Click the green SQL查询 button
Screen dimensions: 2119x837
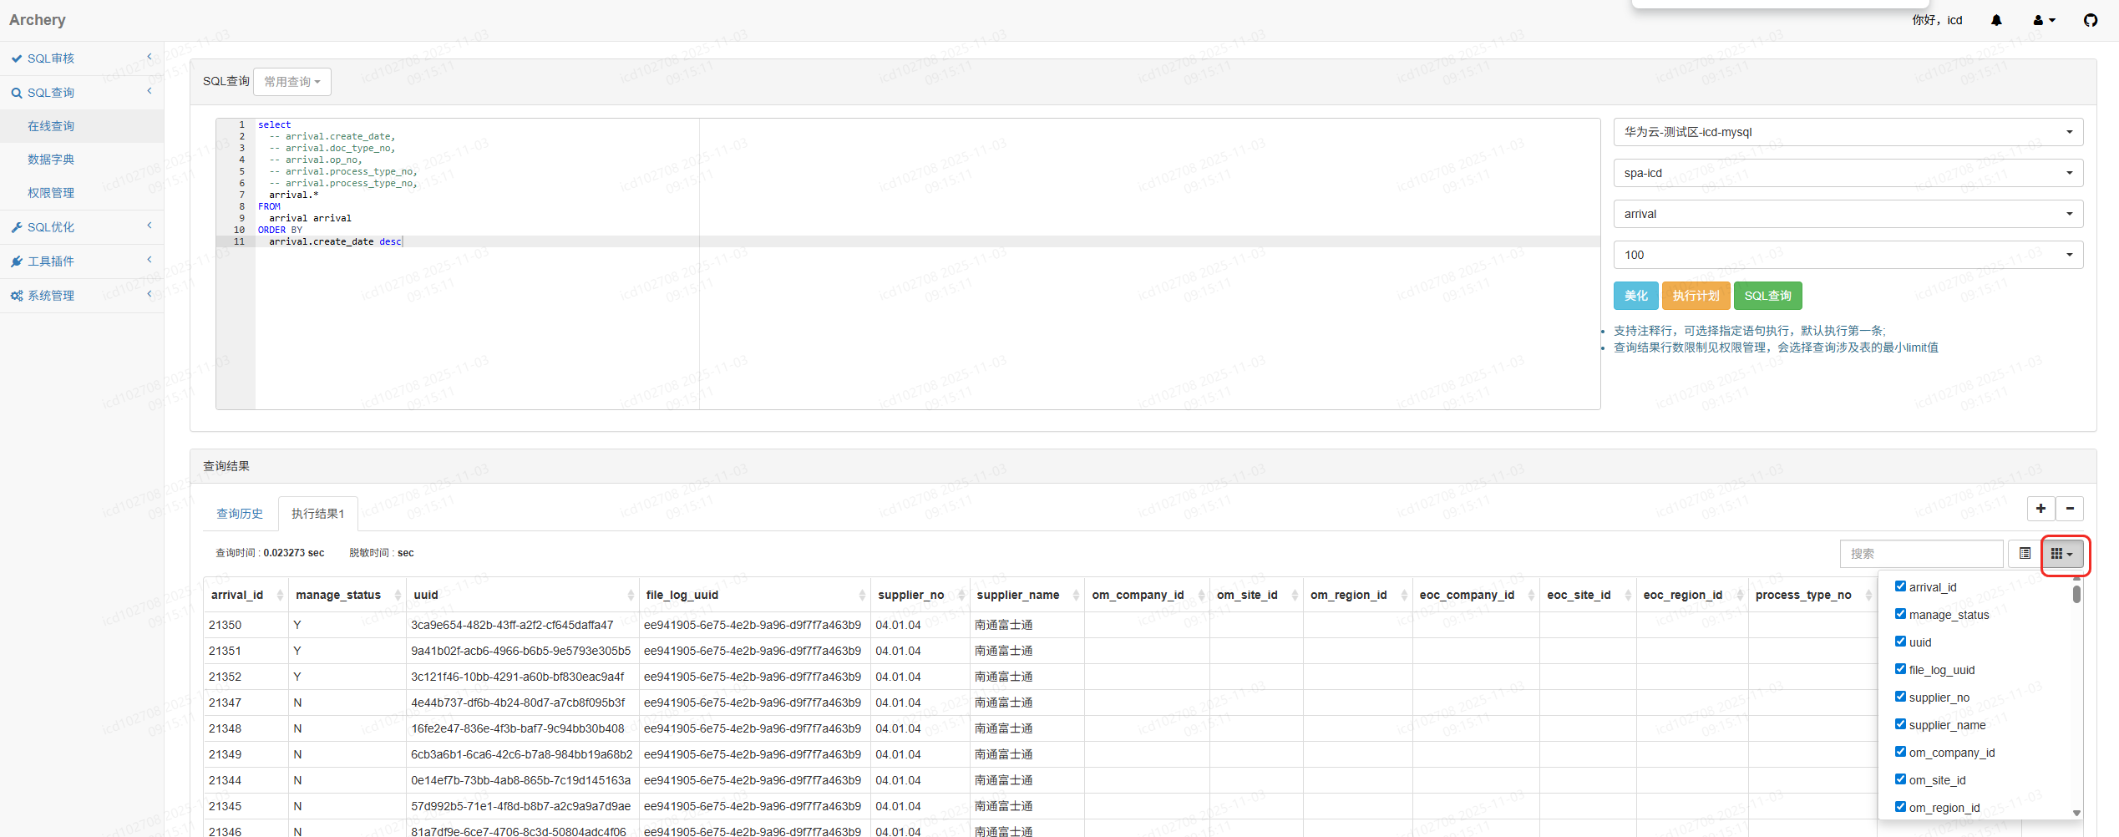(1767, 296)
